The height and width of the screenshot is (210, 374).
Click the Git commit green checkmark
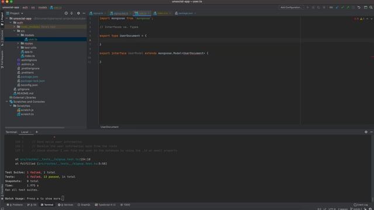point(342,8)
